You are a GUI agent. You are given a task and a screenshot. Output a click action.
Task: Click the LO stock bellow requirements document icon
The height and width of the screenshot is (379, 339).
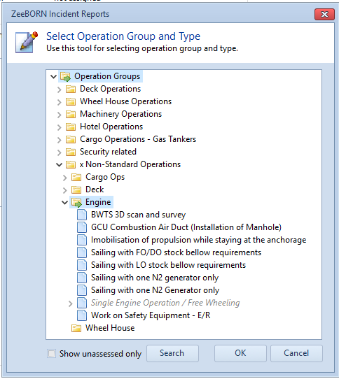click(x=82, y=265)
